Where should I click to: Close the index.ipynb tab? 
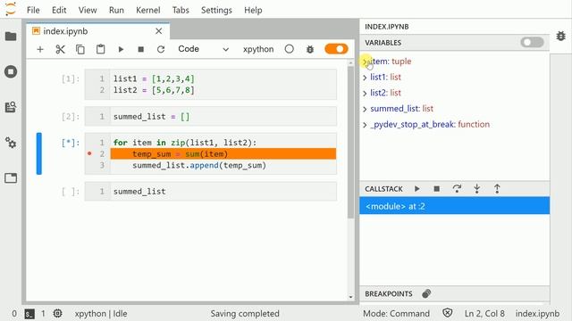[x=159, y=31]
